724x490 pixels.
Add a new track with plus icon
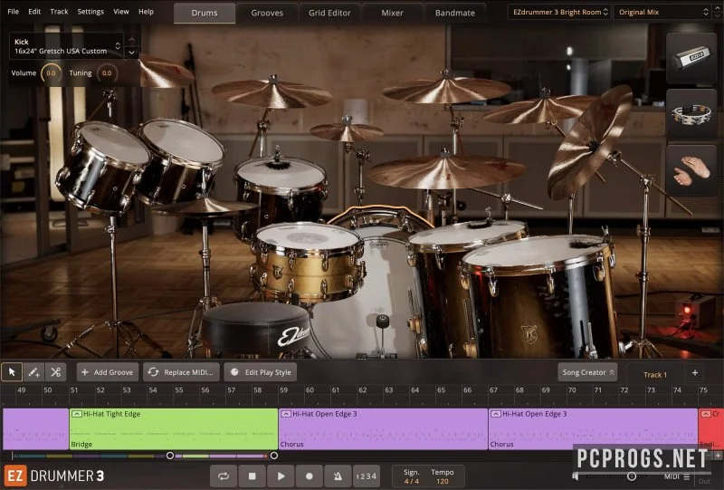coord(695,372)
